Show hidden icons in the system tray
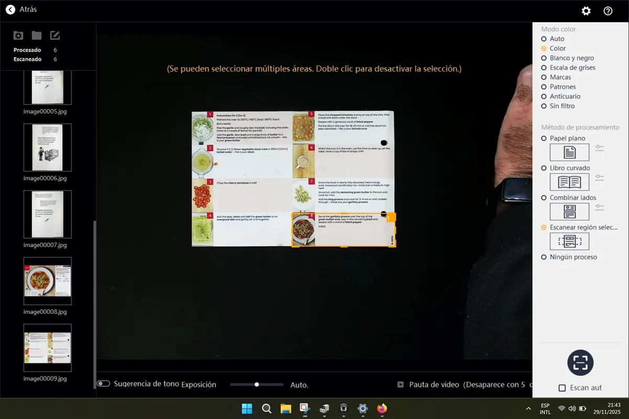Image resolution: width=629 pixels, height=419 pixels. click(528, 409)
